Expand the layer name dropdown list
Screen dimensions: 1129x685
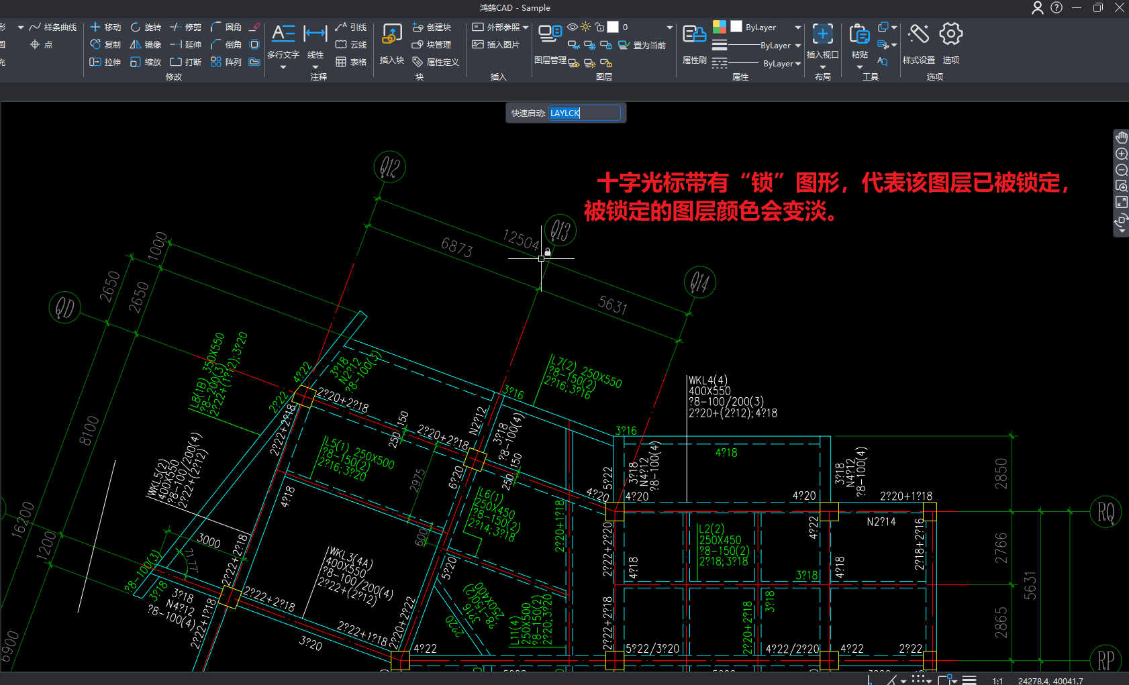click(x=669, y=28)
